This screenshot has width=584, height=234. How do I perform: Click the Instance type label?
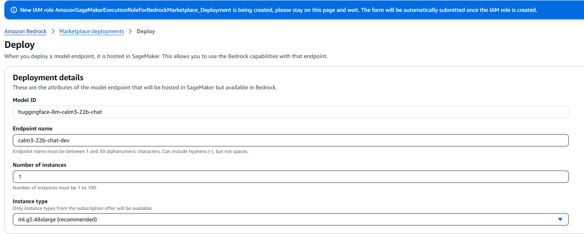[30, 201]
